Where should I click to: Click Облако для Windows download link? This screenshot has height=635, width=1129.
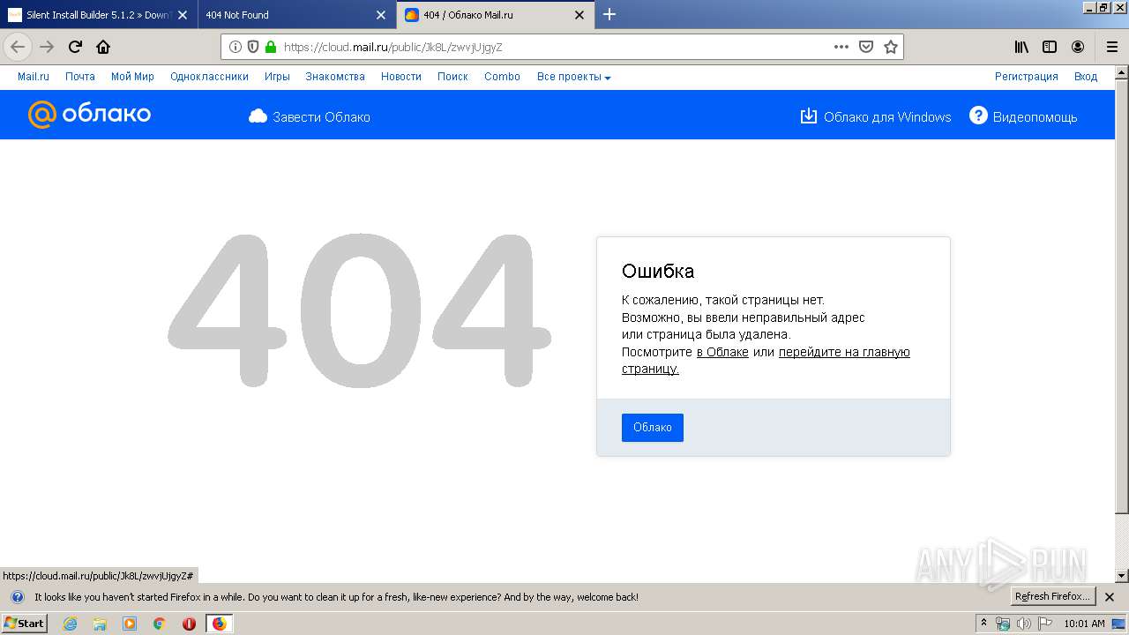coord(876,117)
